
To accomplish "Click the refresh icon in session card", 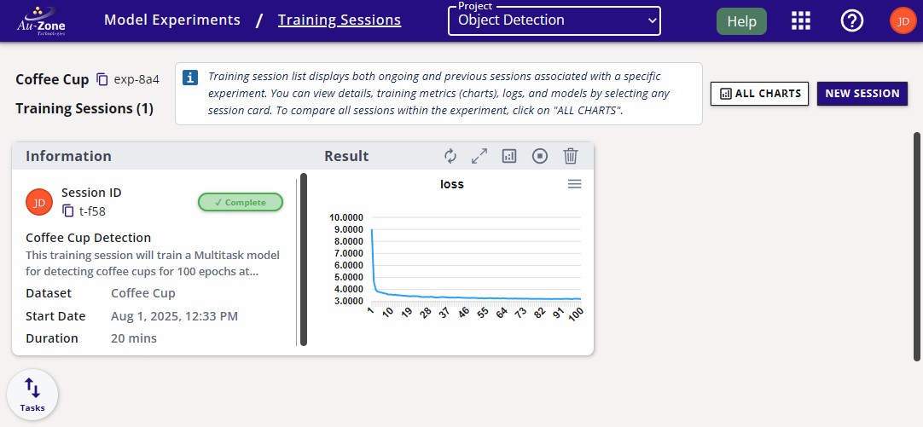I will pyautogui.click(x=450, y=156).
